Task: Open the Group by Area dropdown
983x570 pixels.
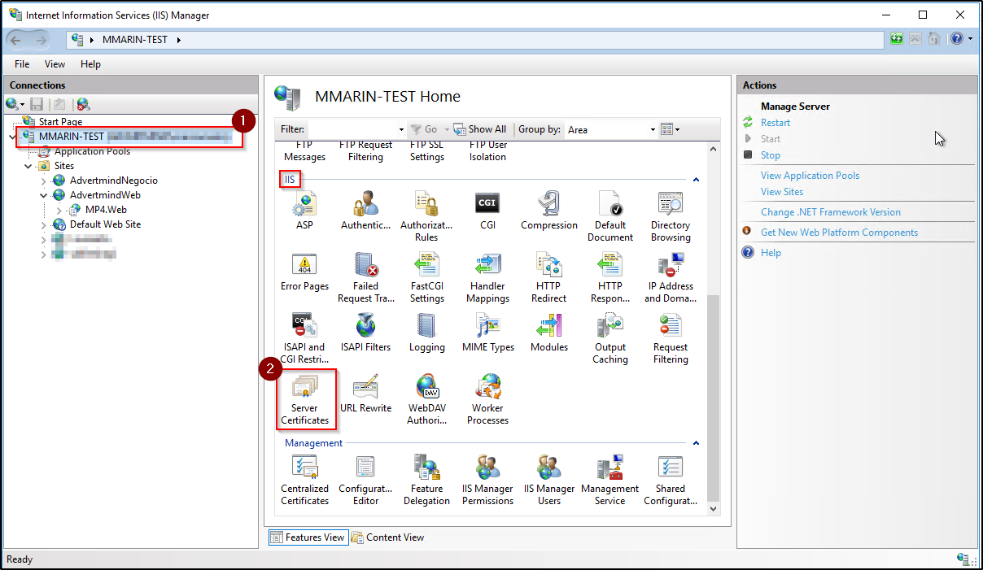Action: point(611,129)
